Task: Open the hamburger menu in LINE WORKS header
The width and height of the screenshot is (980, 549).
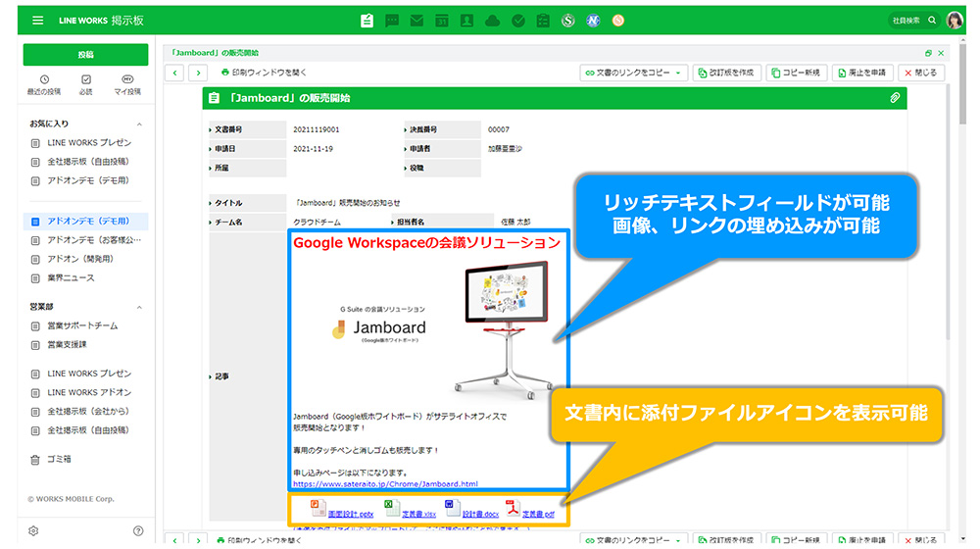Action: coord(37,21)
